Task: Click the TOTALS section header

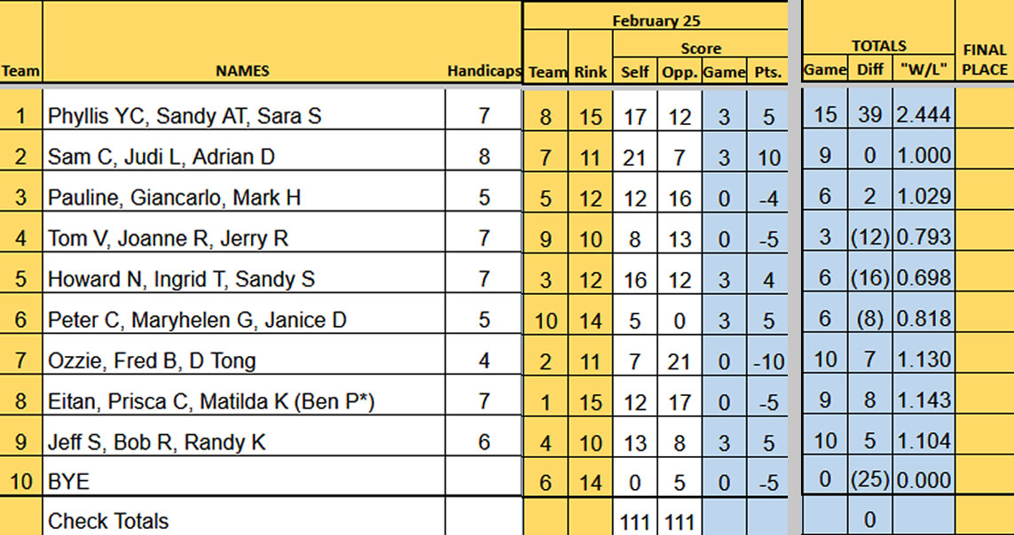Action: (x=878, y=45)
